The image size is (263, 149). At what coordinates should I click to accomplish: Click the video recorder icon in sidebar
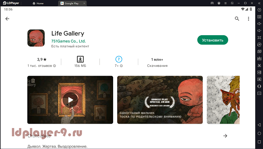click(259, 72)
